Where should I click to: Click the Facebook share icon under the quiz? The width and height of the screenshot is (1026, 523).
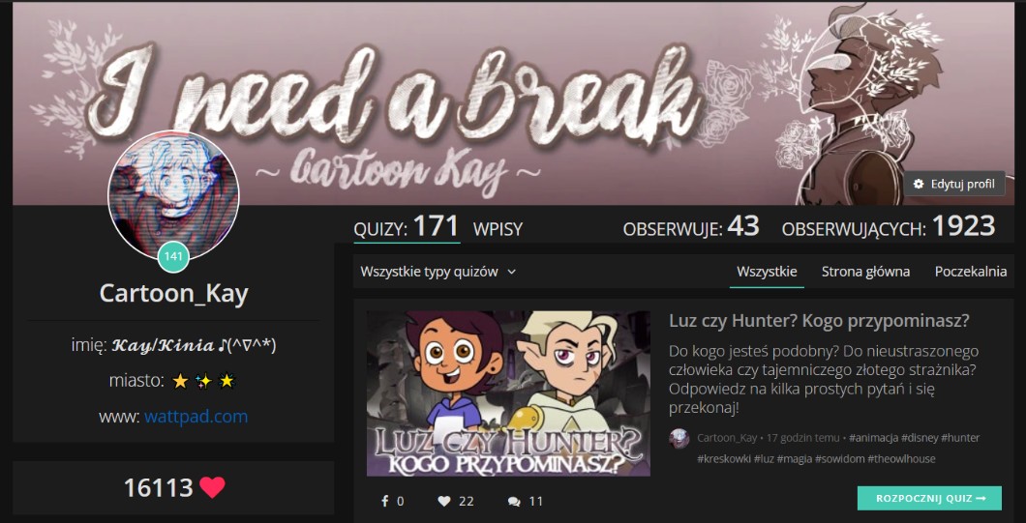[x=385, y=502]
